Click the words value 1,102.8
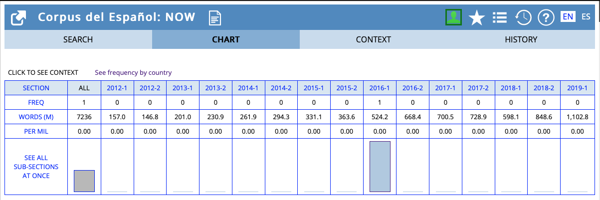Viewport: 600px width, 200px height. pyautogui.click(x=578, y=116)
